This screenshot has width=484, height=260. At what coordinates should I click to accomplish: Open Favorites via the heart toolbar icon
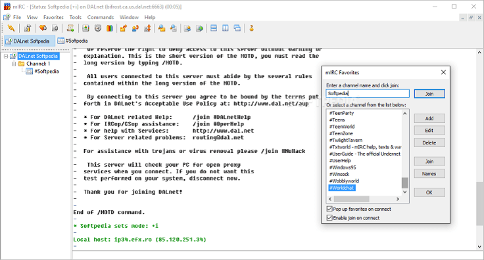(x=43, y=28)
